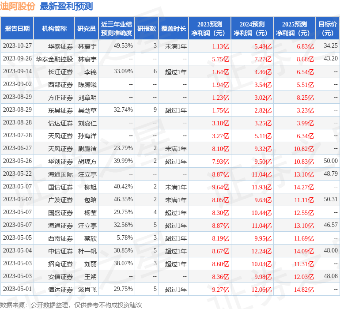The height and width of the screenshot is (309, 340).
Task: Click the 2025预测净利润 column header
Action: (x=295, y=28)
